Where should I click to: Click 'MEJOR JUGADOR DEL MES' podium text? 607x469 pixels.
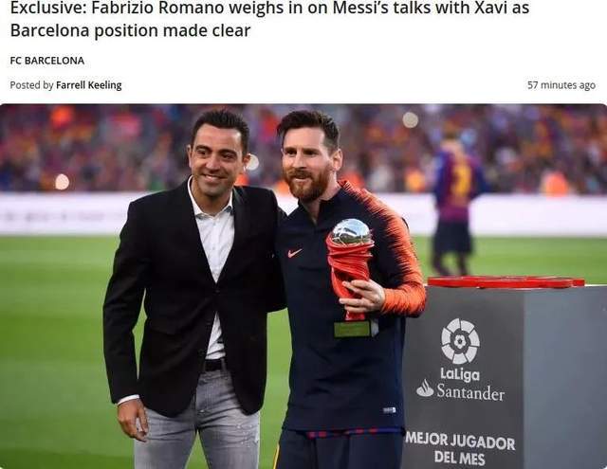tap(460, 449)
